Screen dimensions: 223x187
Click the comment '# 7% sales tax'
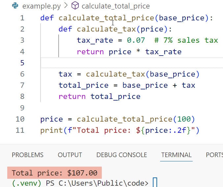tap(186, 40)
